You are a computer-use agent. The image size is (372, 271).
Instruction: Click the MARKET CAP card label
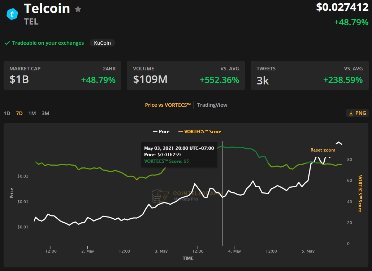25,69
